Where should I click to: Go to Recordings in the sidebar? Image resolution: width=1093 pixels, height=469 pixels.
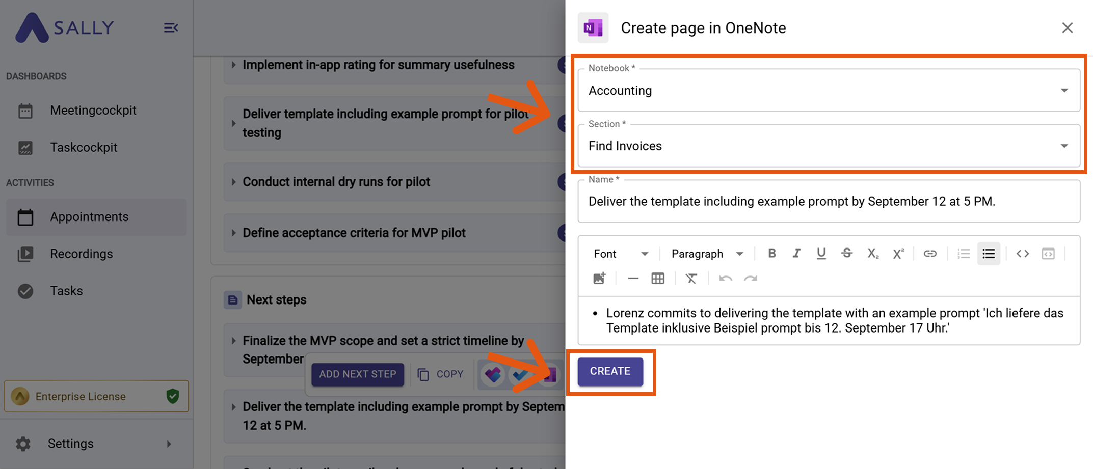81,254
